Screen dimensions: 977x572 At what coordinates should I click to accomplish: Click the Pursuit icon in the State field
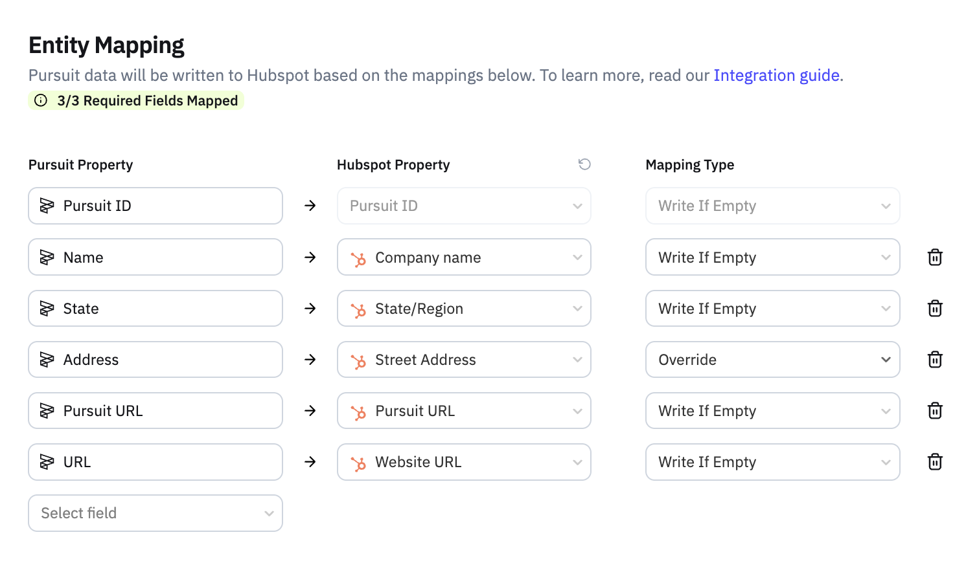pyautogui.click(x=47, y=309)
